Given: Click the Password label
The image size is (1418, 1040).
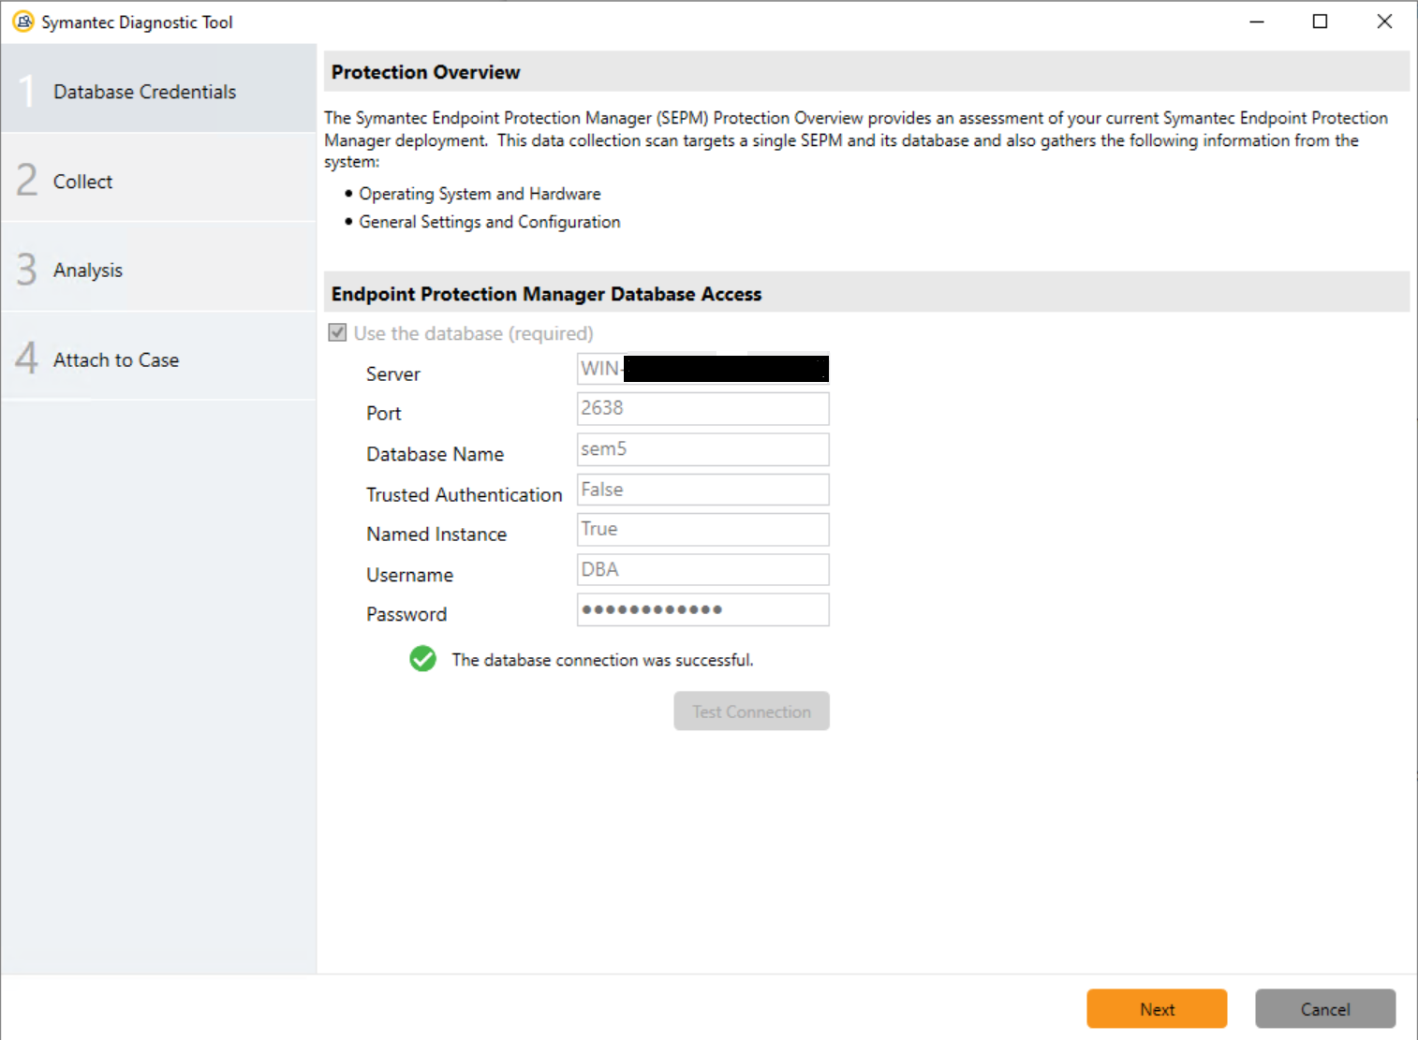Looking at the screenshot, I should [x=406, y=614].
